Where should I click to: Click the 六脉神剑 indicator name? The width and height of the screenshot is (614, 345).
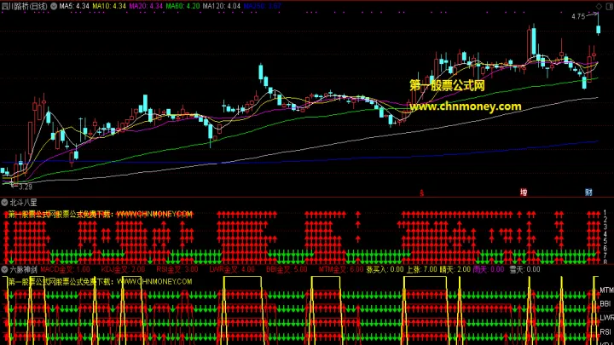[22, 270]
